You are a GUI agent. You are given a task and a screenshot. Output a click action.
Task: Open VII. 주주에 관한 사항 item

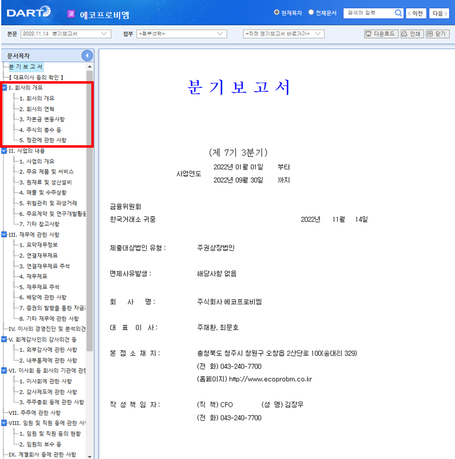pyautogui.click(x=35, y=413)
